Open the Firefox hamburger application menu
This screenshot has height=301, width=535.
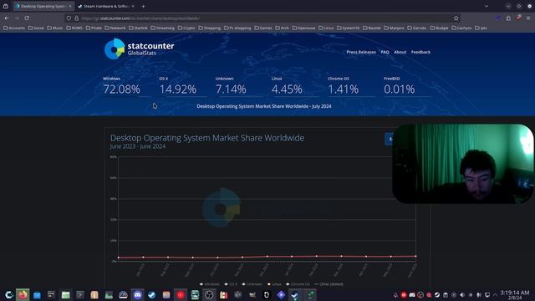(528, 18)
